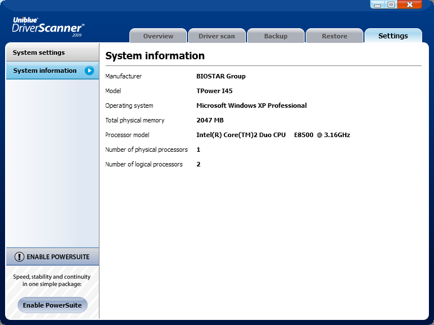Switch to the Driver scan tab
434x325 pixels.
216,36
